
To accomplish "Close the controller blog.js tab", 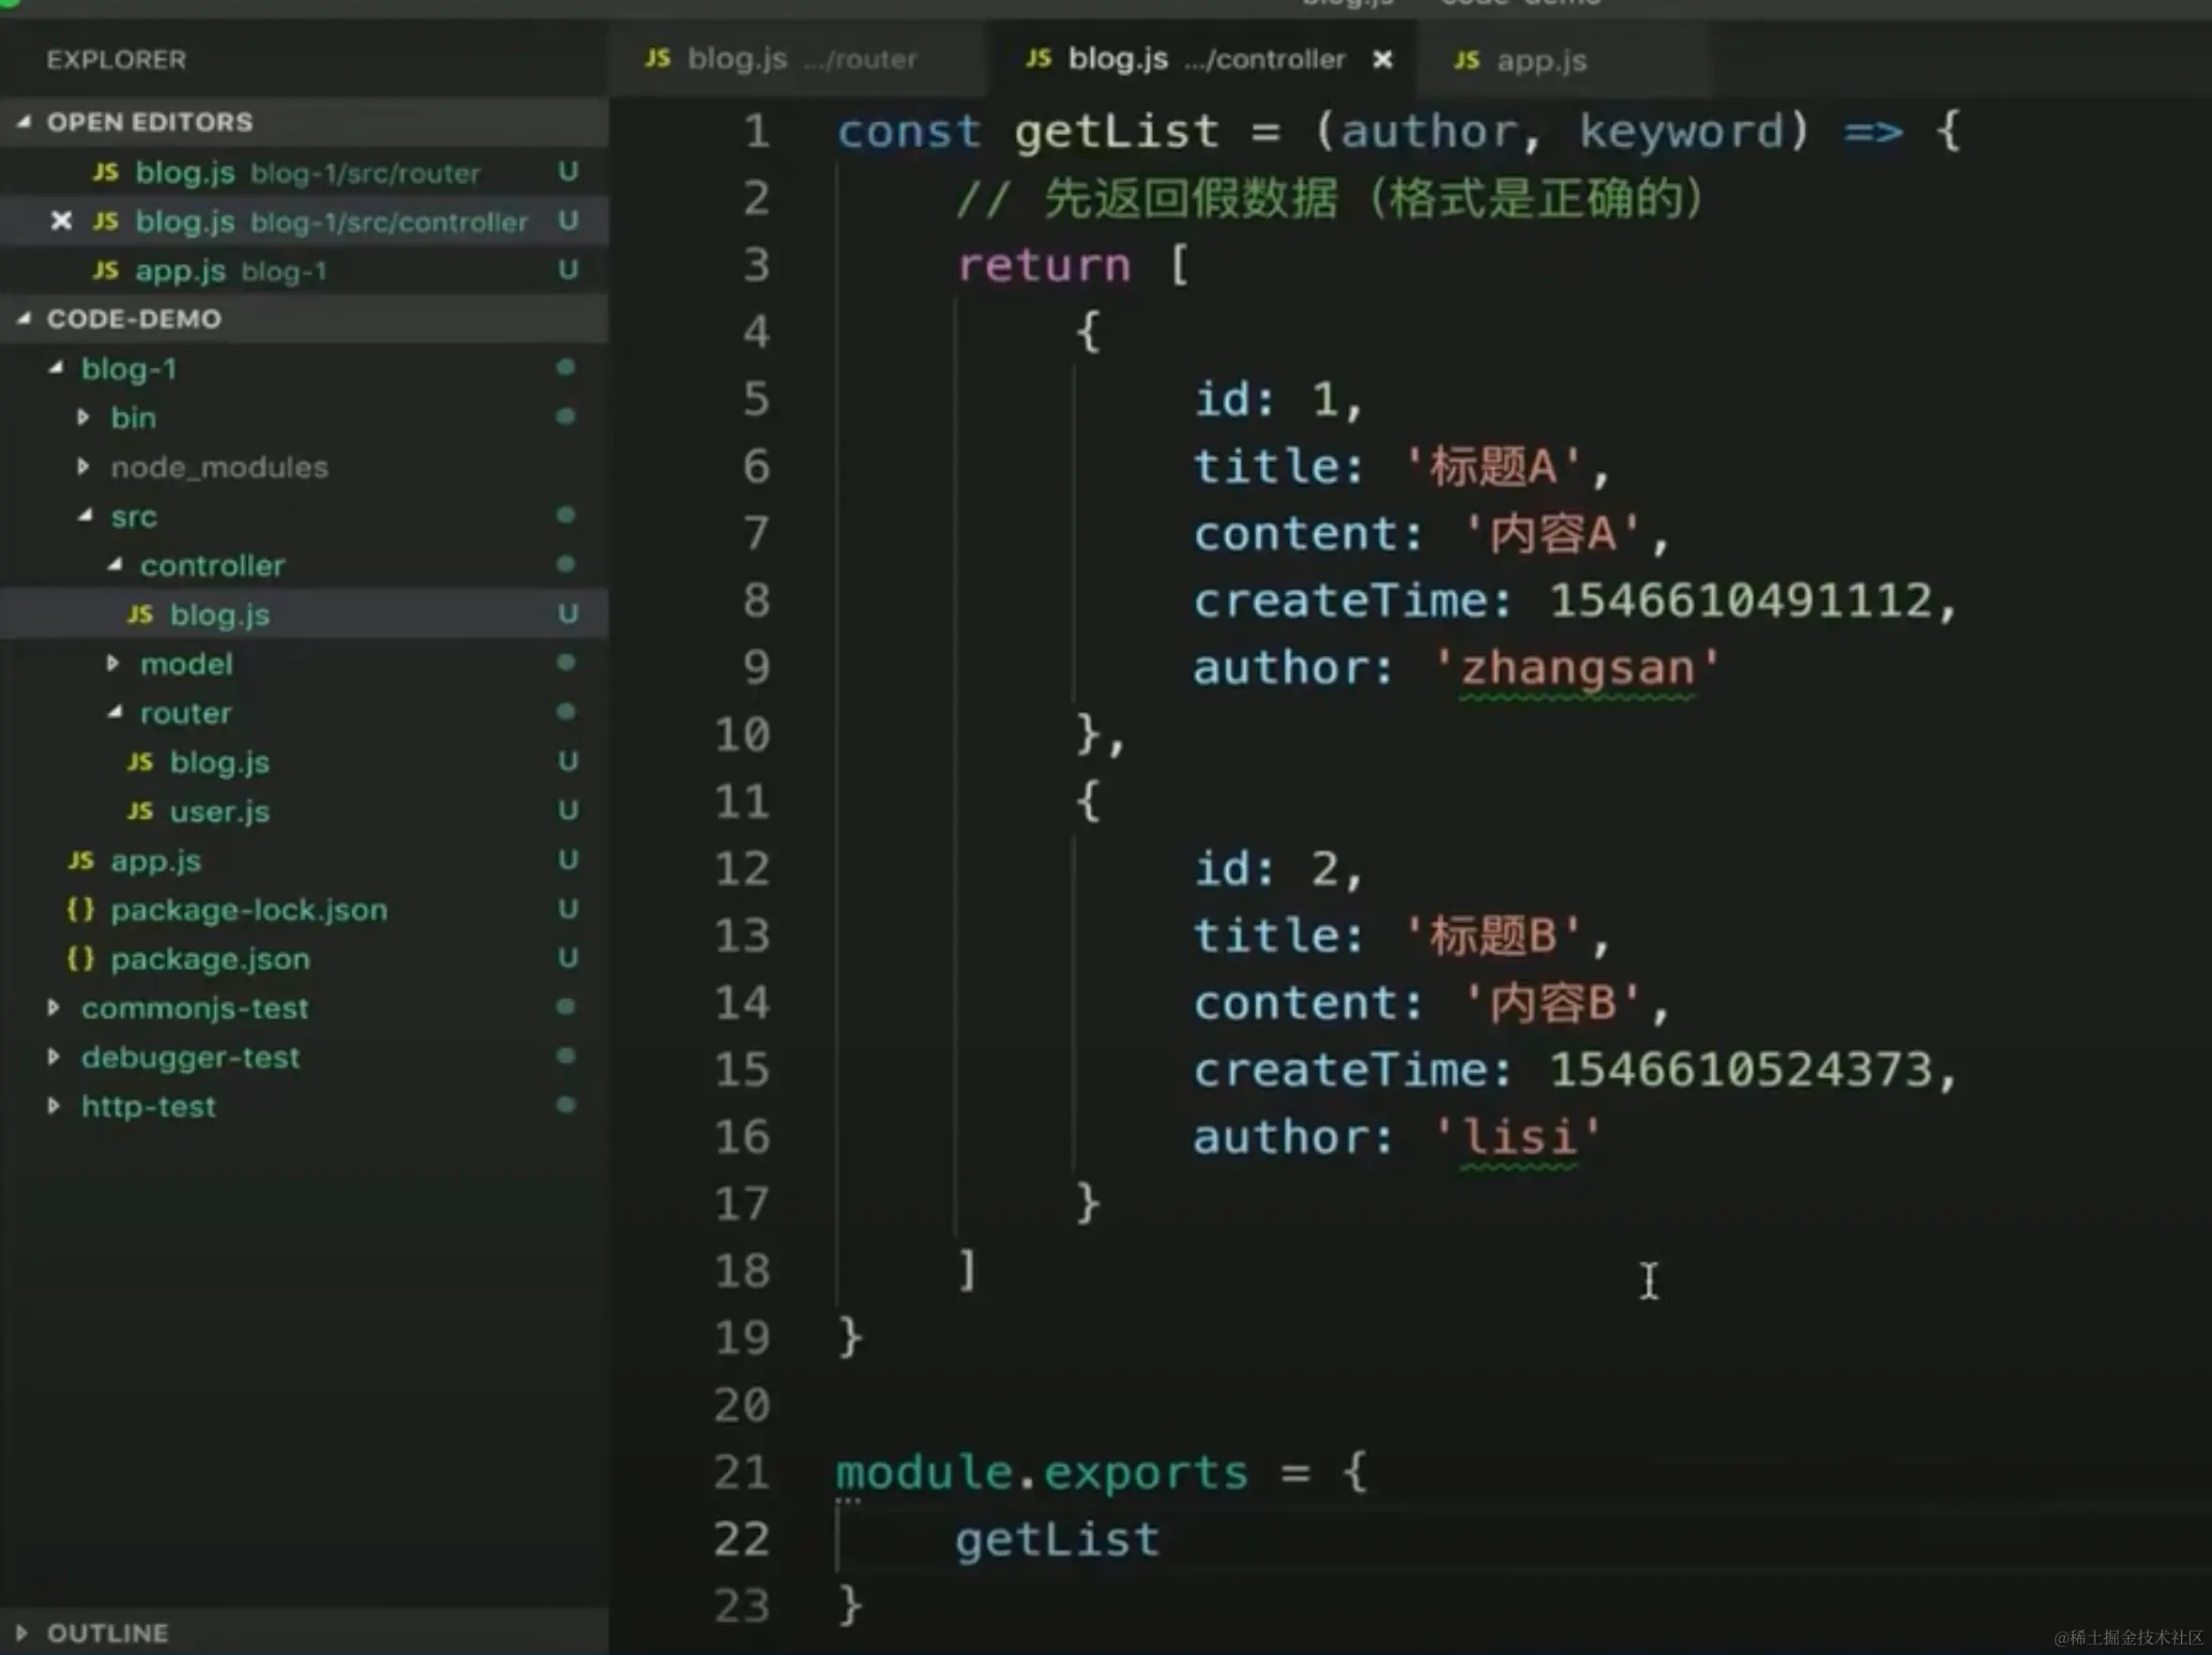I will point(1382,60).
